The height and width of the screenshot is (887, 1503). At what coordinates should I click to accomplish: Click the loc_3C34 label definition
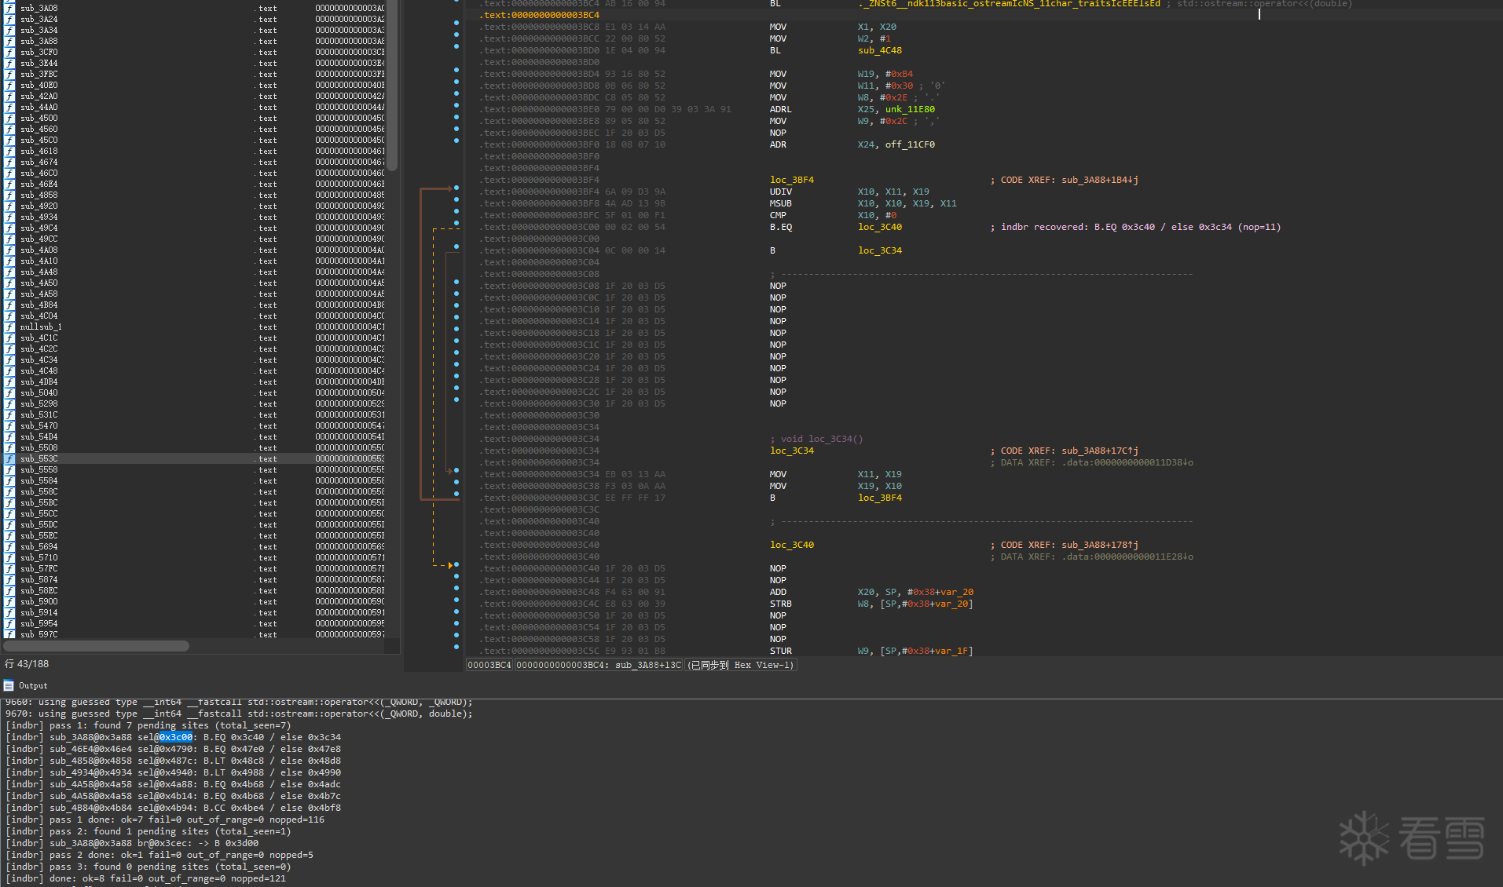pyautogui.click(x=792, y=451)
